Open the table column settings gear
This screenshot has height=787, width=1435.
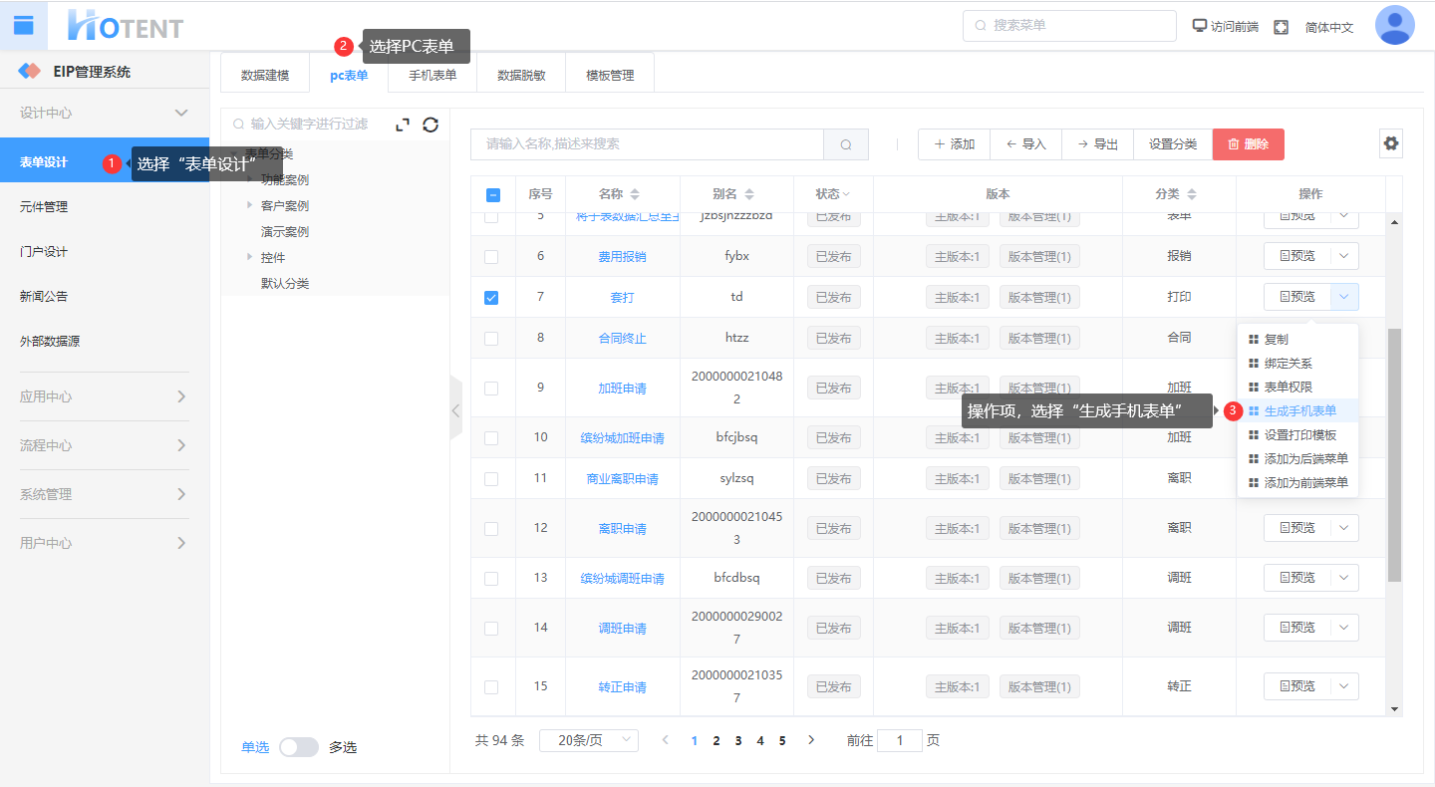(1391, 143)
